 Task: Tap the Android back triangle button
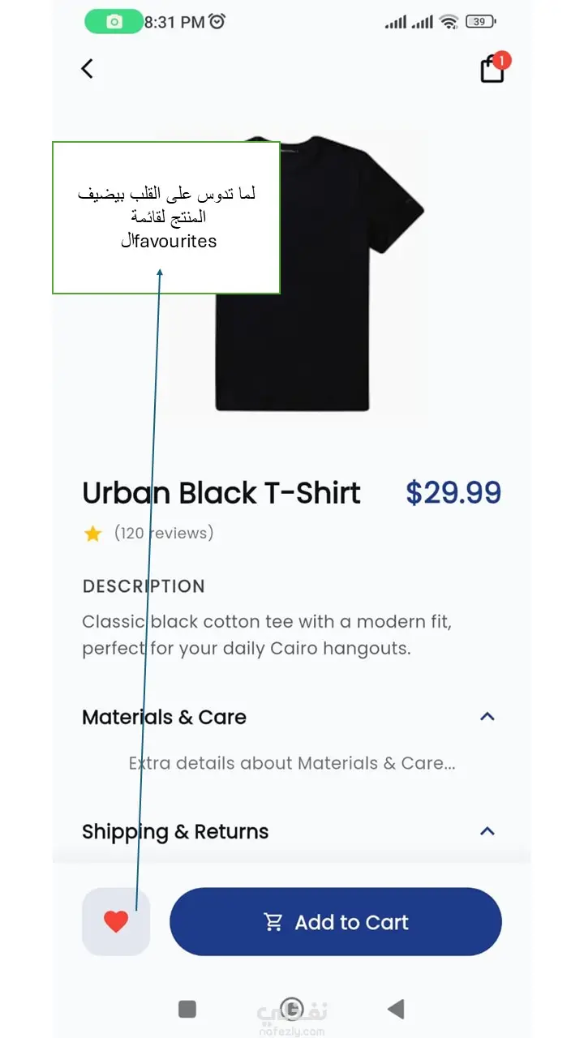click(x=396, y=1009)
